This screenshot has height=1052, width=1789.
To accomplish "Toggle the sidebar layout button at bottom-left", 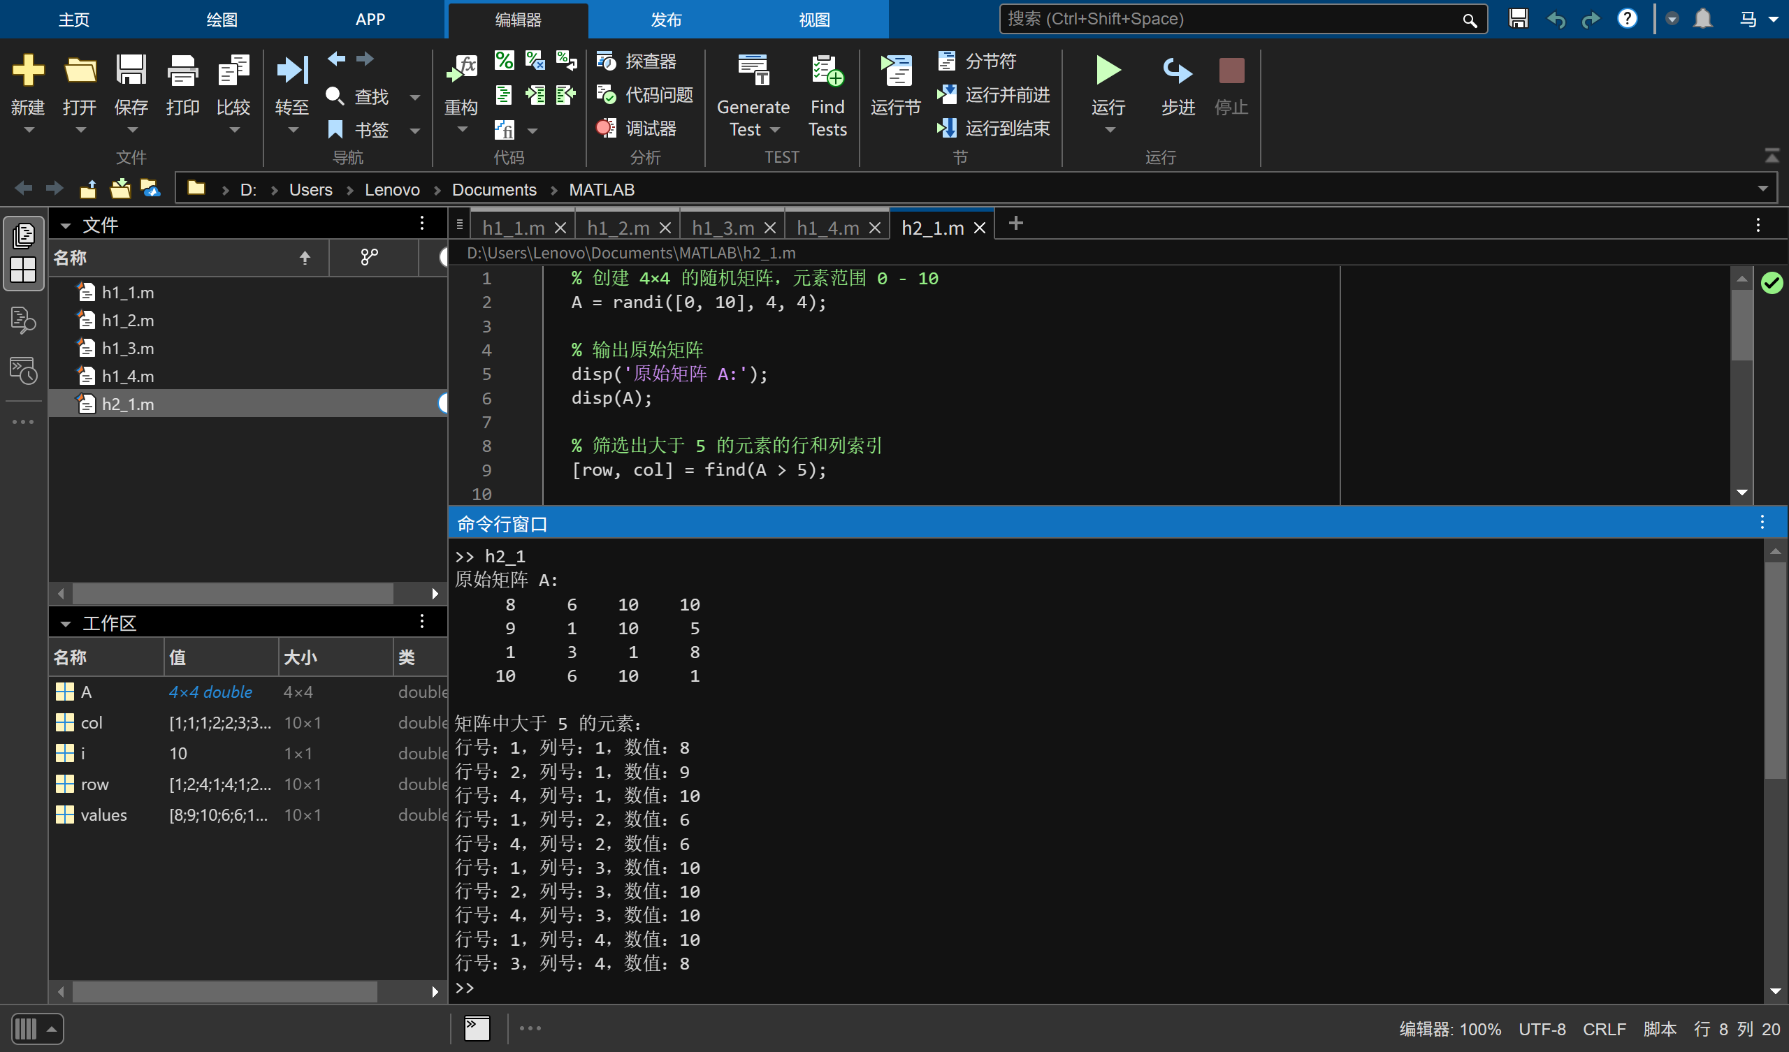I will point(36,1028).
